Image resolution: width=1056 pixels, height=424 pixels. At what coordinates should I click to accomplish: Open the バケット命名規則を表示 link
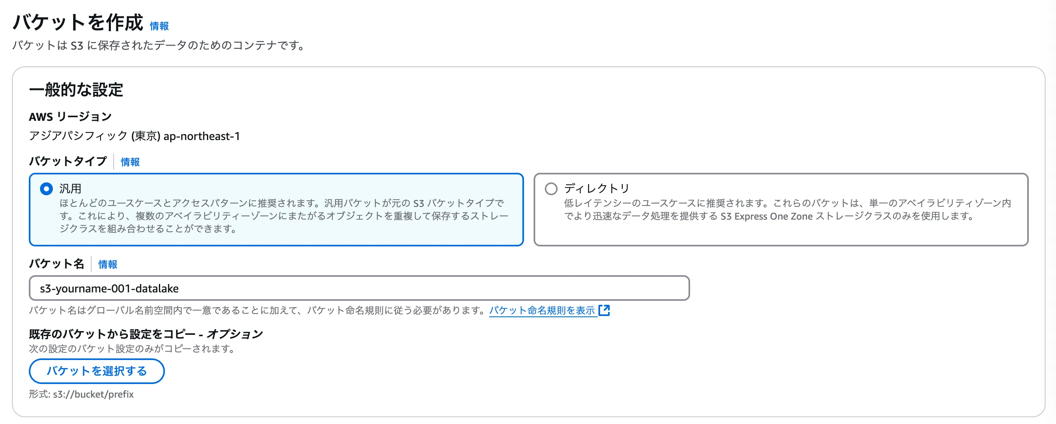pyautogui.click(x=542, y=310)
